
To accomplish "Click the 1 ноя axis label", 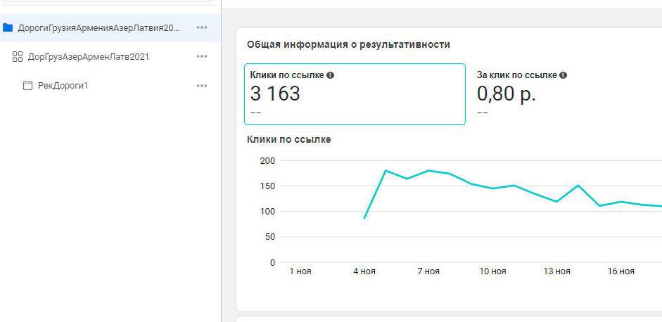I will pos(300,271).
